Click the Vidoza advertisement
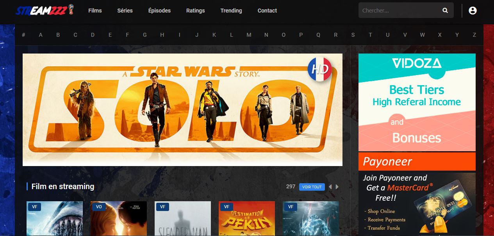This screenshot has height=236, width=494. (417, 102)
